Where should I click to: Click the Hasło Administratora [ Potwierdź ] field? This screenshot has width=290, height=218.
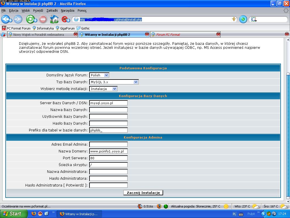pyautogui.click(x=108, y=185)
